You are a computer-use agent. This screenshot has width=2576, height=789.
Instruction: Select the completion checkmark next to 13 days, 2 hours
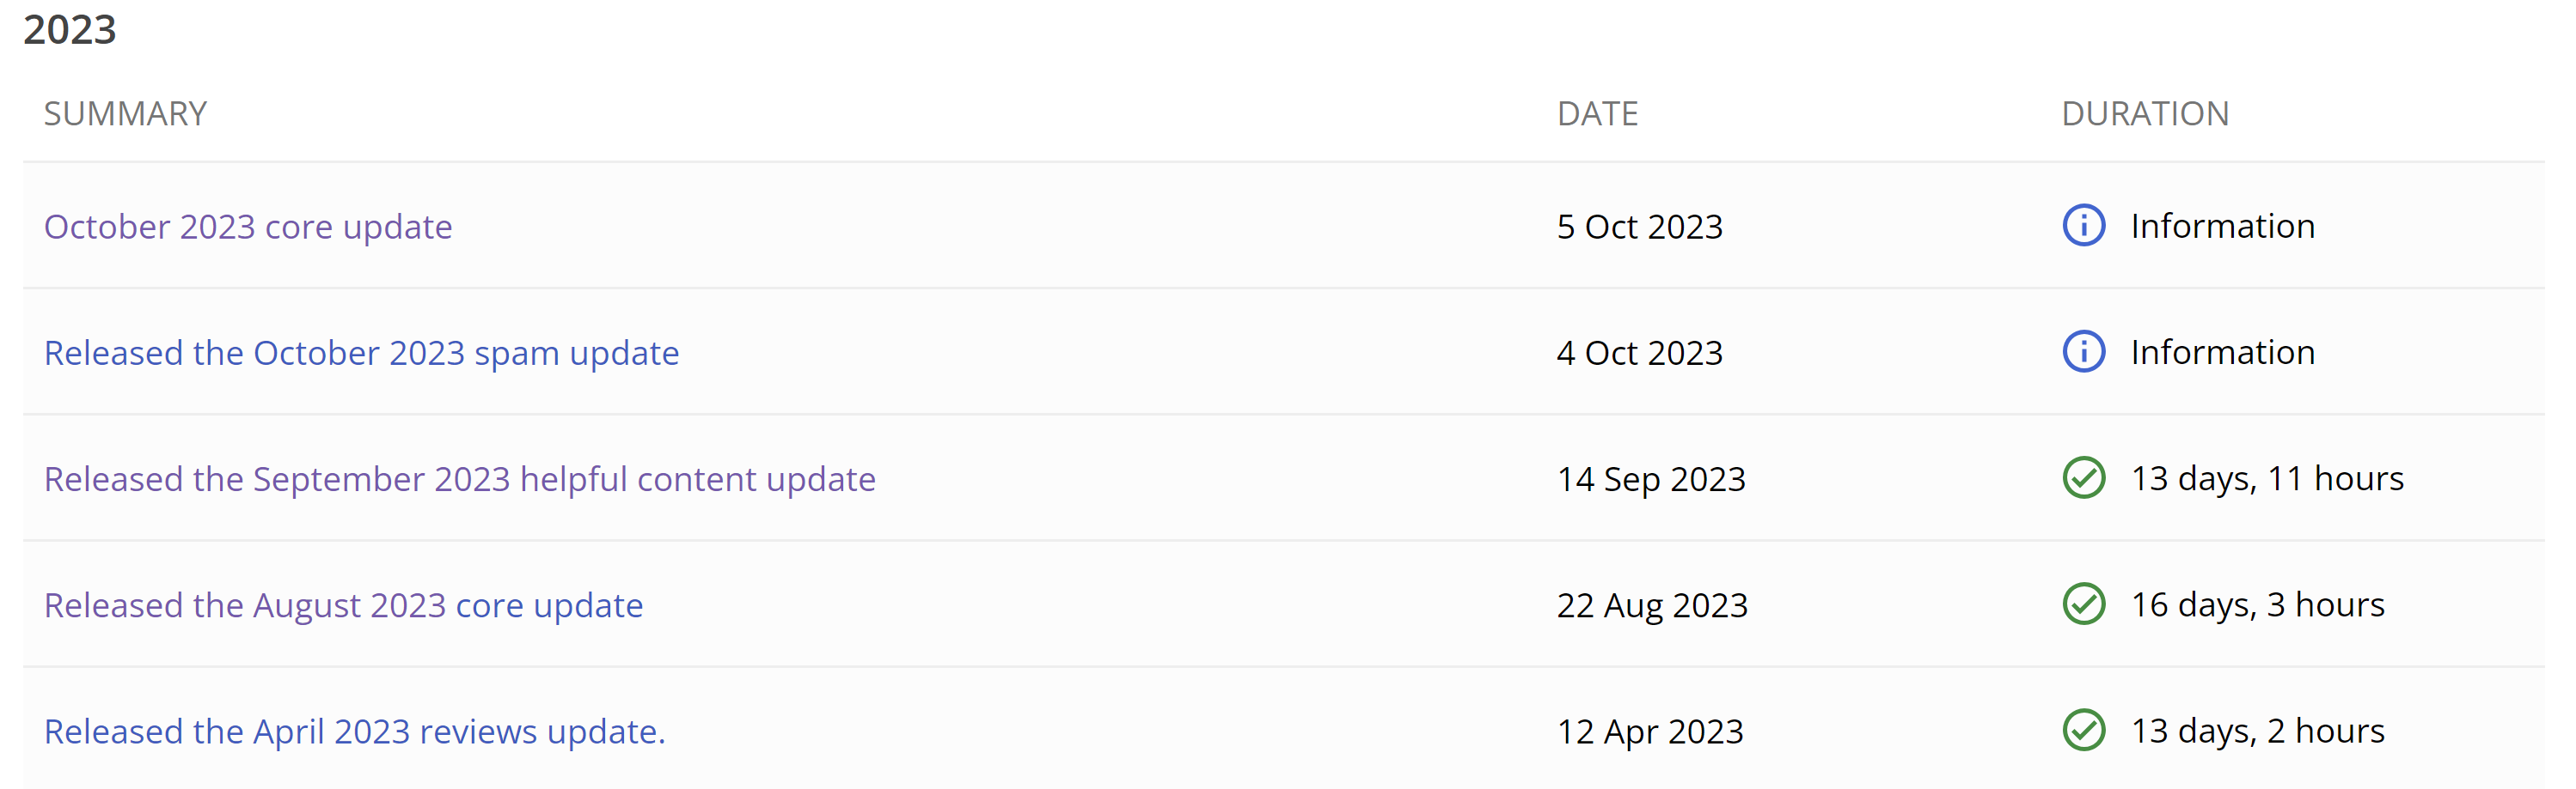pos(2084,730)
